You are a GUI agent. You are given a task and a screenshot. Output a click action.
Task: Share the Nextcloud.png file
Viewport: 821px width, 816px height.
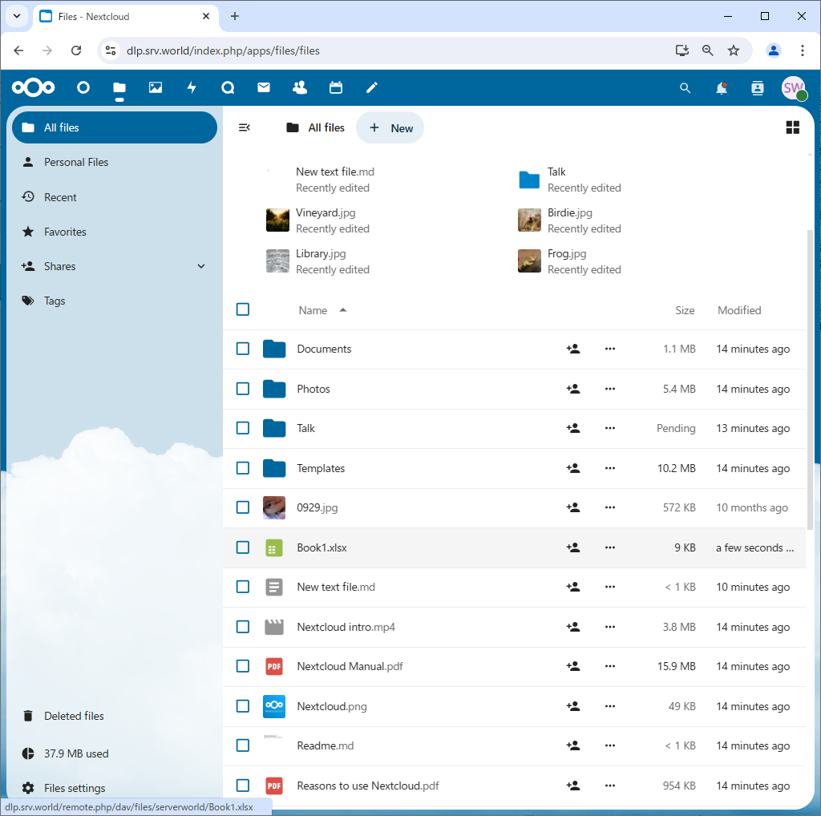[572, 706]
